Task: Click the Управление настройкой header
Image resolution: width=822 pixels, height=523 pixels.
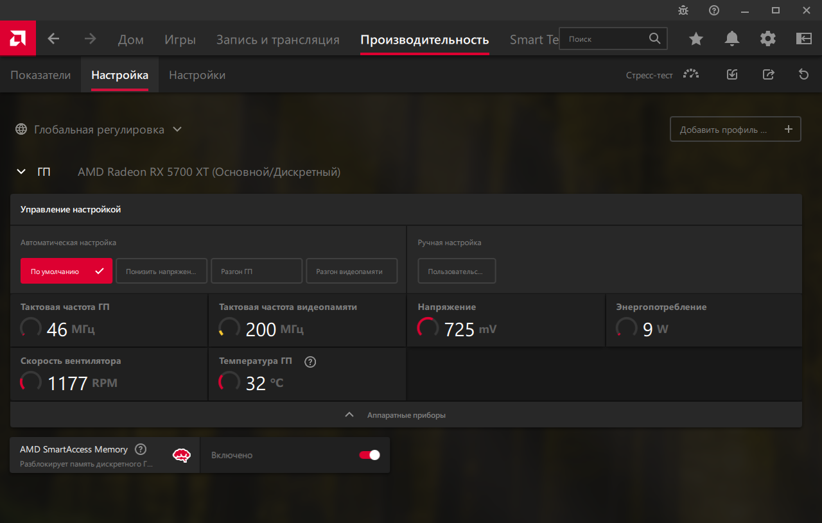Action: (x=71, y=209)
